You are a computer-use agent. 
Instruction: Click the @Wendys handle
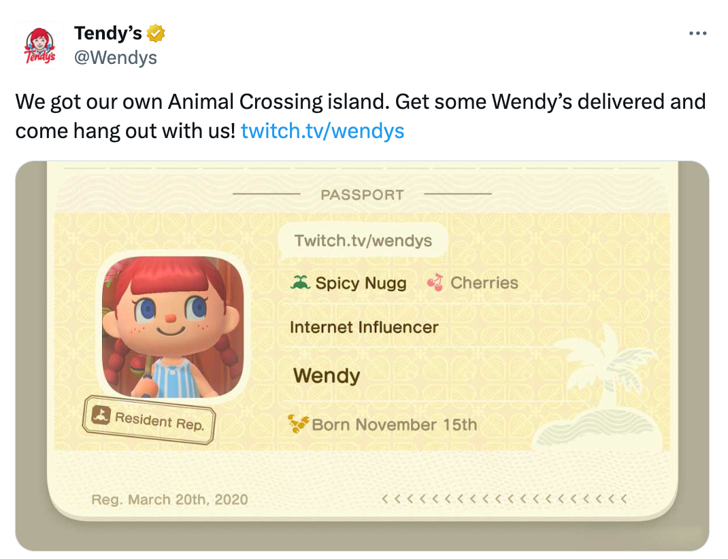[116, 57]
